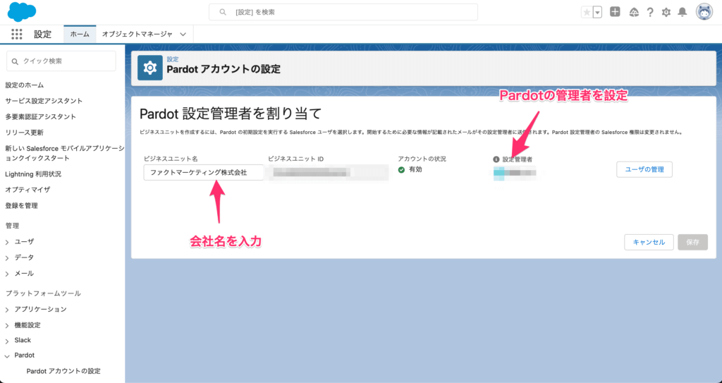Open the Help question mark icon
The image size is (722, 383).
649,12
